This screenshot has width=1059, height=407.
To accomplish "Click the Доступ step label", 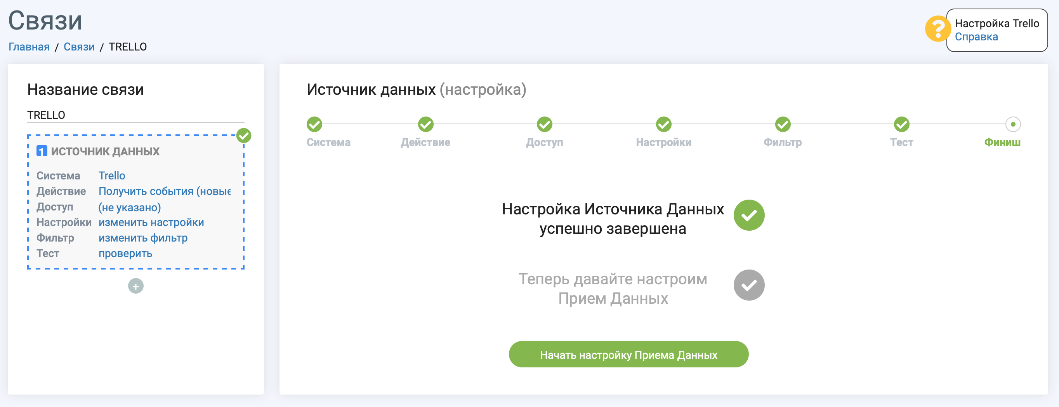I will click(545, 143).
